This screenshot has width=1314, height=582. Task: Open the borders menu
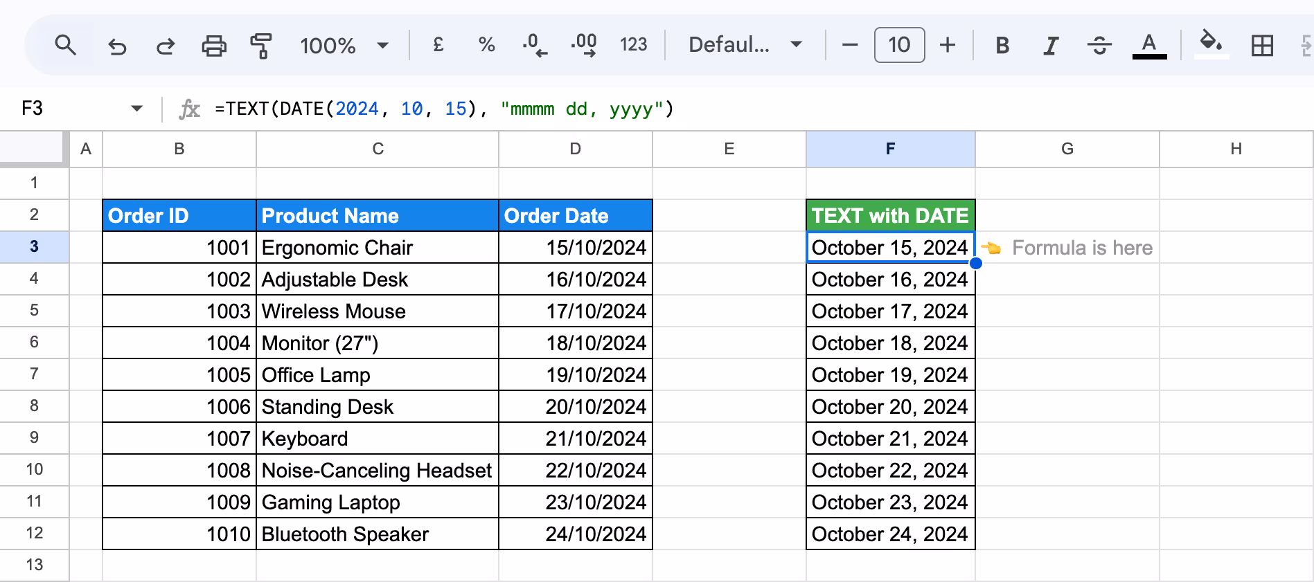(x=1262, y=46)
